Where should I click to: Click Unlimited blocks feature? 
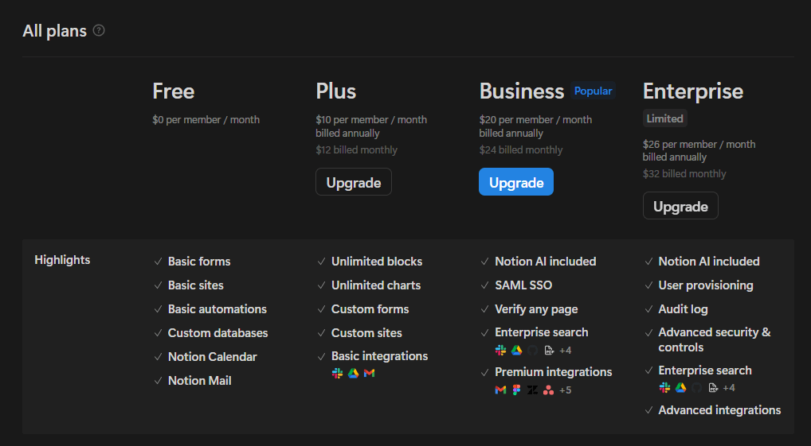click(x=377, y=262)
